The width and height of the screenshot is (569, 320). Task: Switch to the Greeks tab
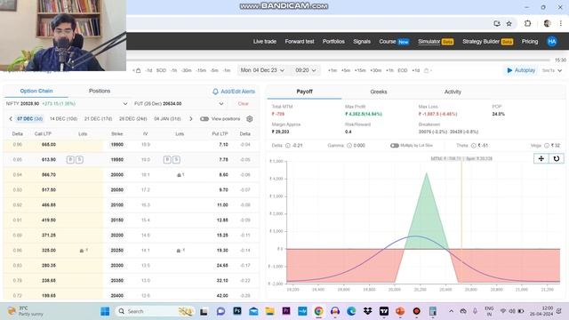pyautogui.click(x=379, y=92)
